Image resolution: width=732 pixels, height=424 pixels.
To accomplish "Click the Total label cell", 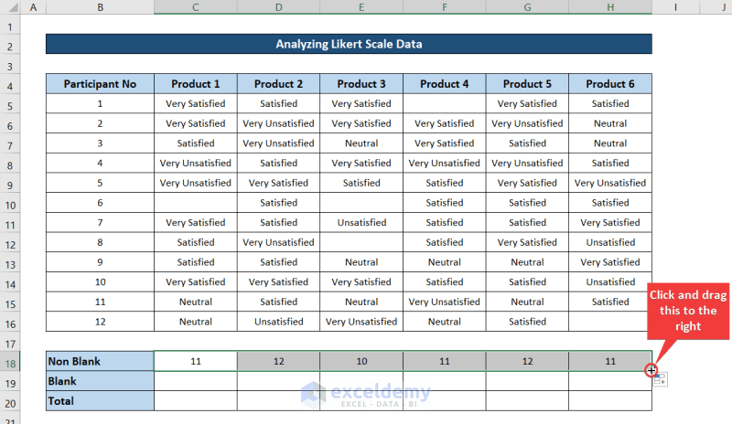I will (x=100, y=400).
